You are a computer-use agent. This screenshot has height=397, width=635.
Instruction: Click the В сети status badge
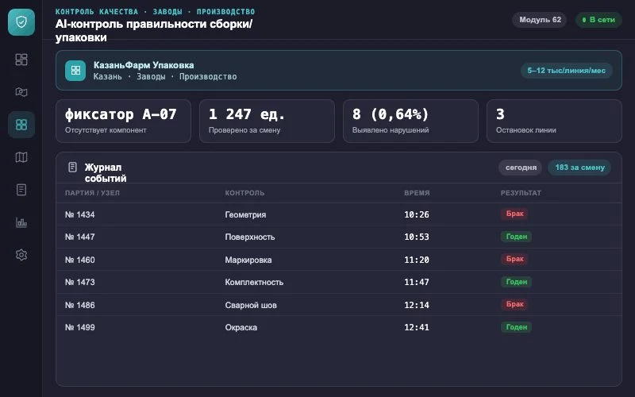point(598,19)
